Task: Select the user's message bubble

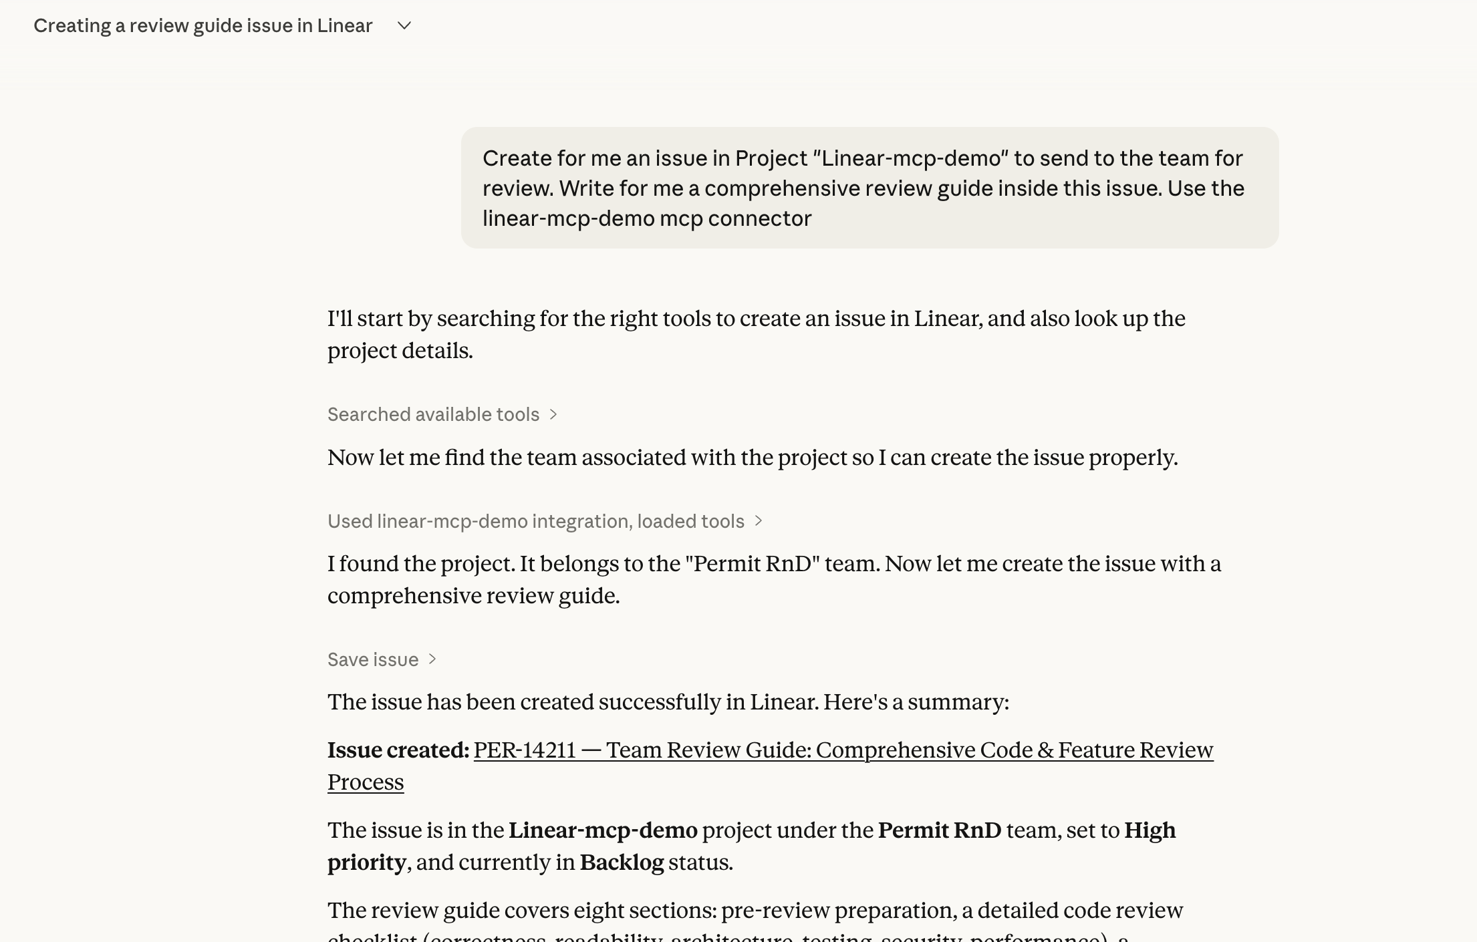Action: 869,188
